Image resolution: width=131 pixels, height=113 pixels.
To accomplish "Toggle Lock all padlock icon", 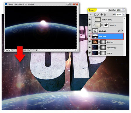I will click(105, 15).
